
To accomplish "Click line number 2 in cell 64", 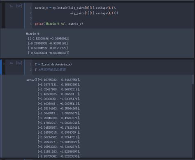I will 31,70.
